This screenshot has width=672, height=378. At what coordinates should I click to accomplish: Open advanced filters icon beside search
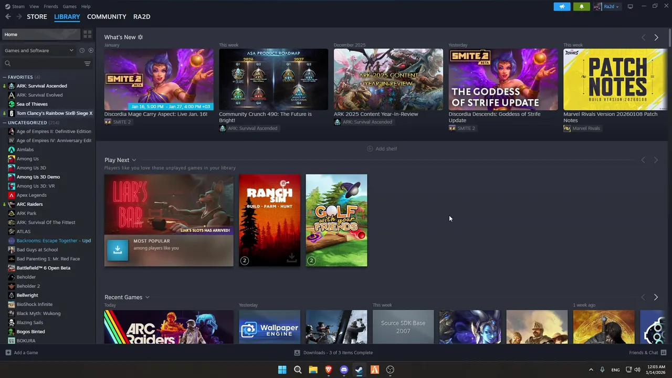point(87,64)
